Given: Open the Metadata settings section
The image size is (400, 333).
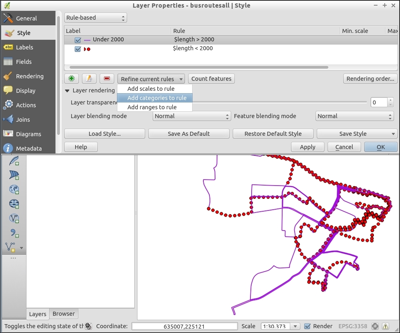Looking at the screenshot, I should point(29,149).
